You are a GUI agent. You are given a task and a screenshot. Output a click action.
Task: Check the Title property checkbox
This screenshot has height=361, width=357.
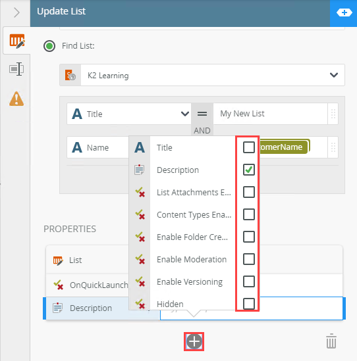point(248,147)
